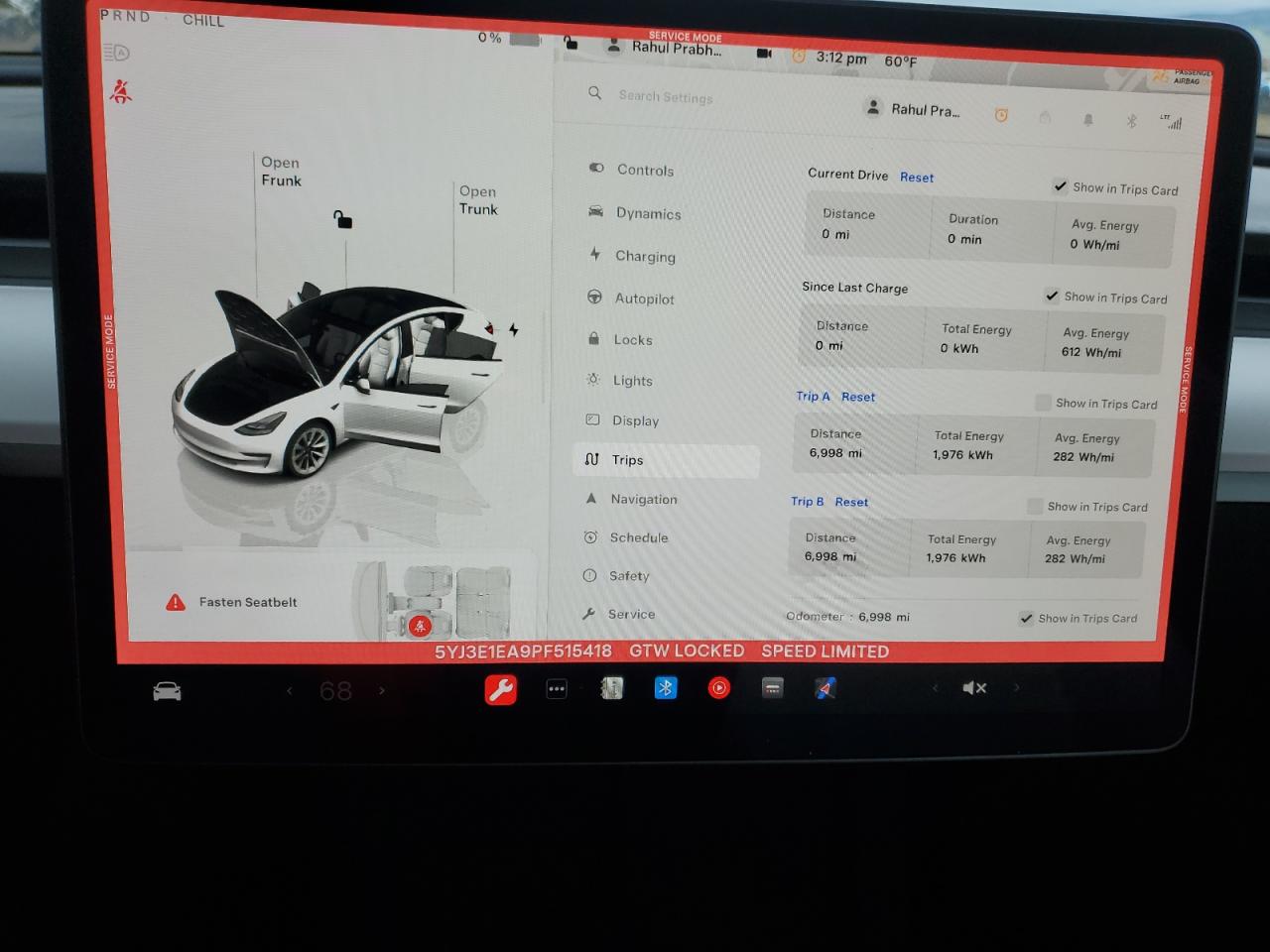Image resolution: width=1270 pixels, height=952 pixels.
Task: Reset the Trip A counter
Action: point(857,397)
